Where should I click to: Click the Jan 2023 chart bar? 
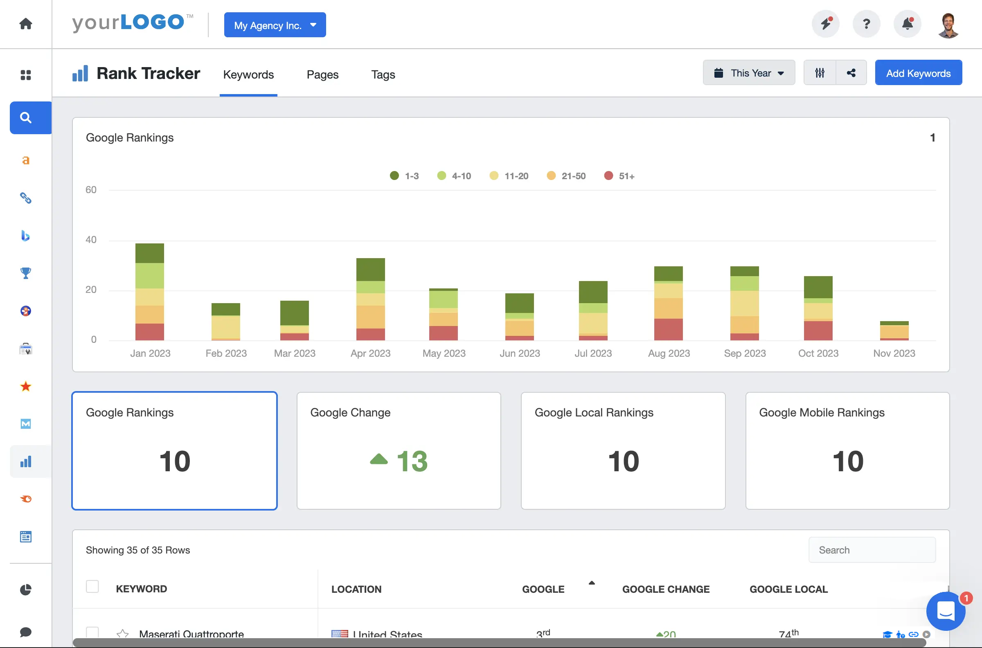pyautogui.click(x=150, y=292)
